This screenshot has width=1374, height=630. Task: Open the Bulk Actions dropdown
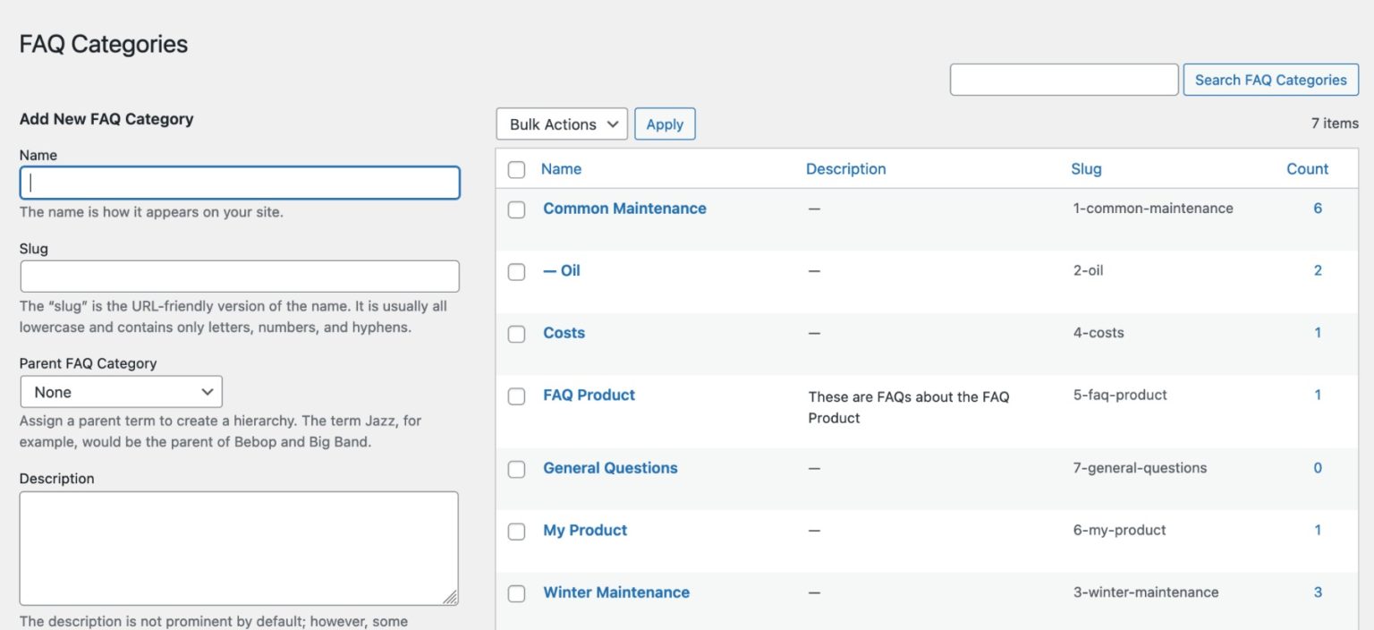click(561, 123)
